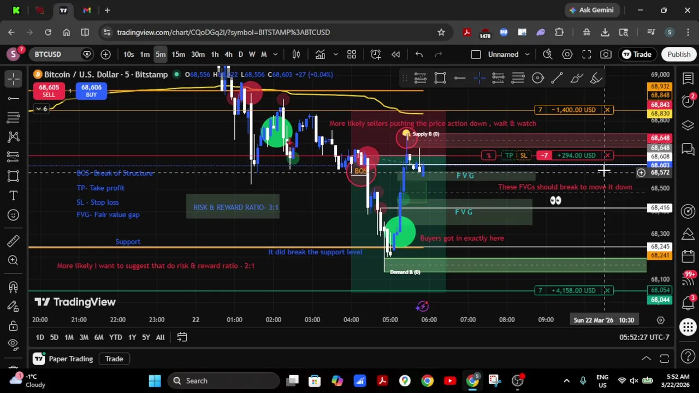Select the 4h timeframe
Viewport: 699px width, 393px height.
click(x=228, y=54)
